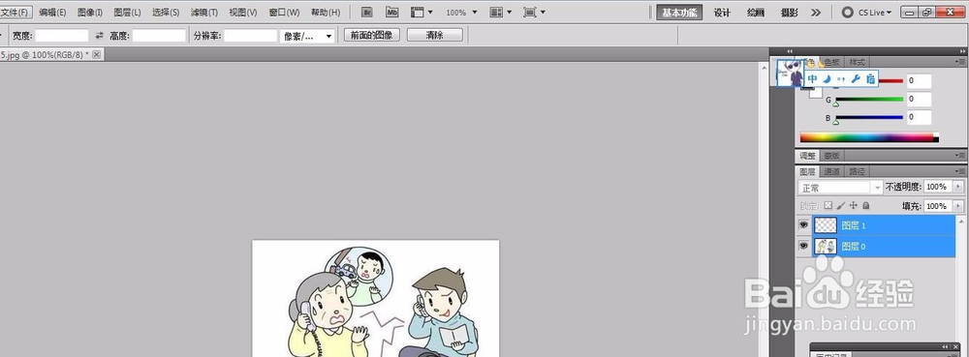This screenshot has width=969, height=357.
Task: Switch to the 路径 paths tab
Action: (857, 171)
